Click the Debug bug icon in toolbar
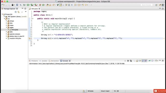The image size is (166, 93). click(24, 5)
